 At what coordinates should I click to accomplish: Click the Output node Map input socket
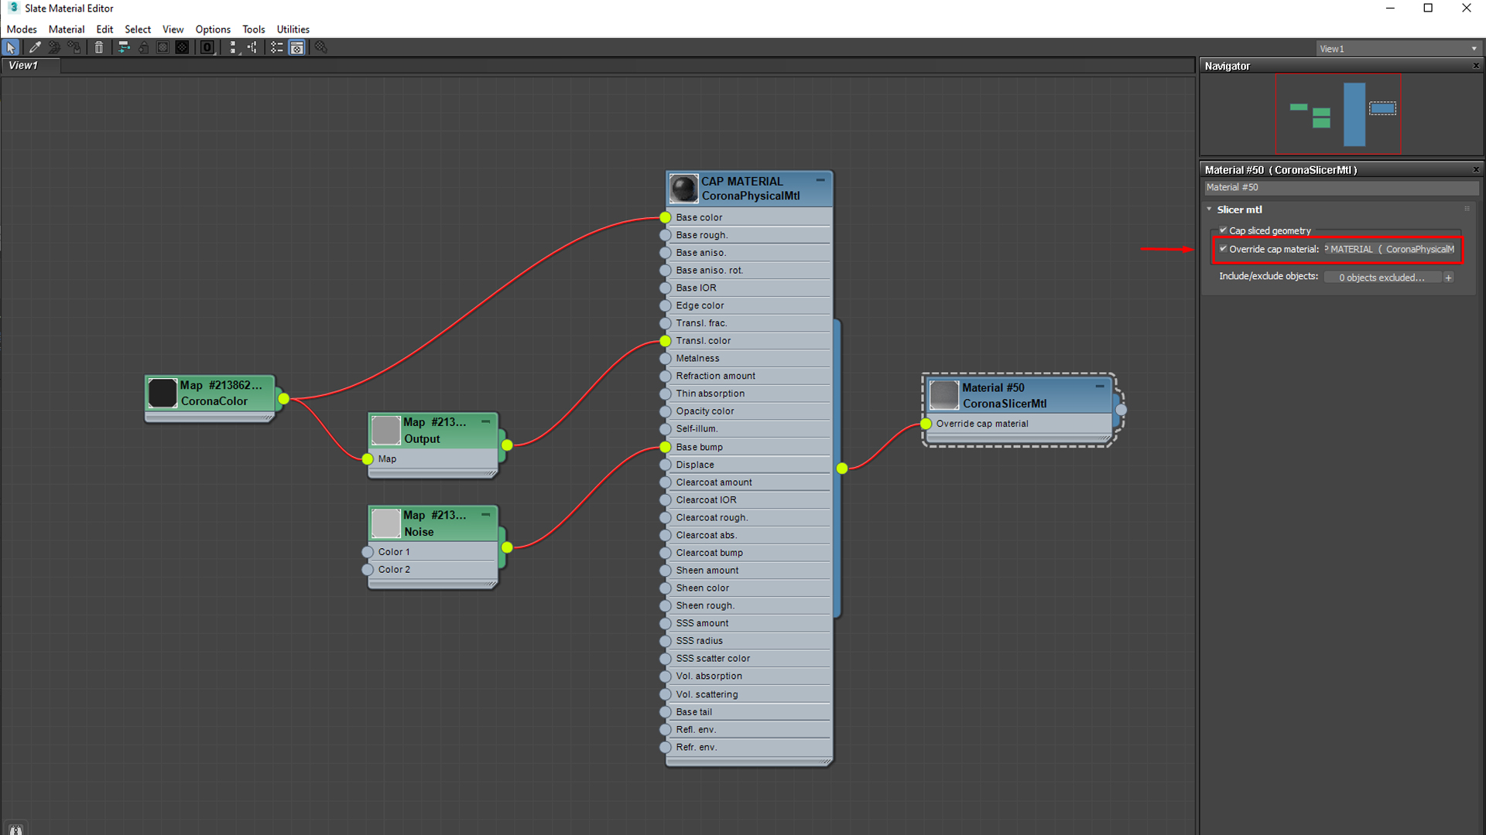point(368,459)
